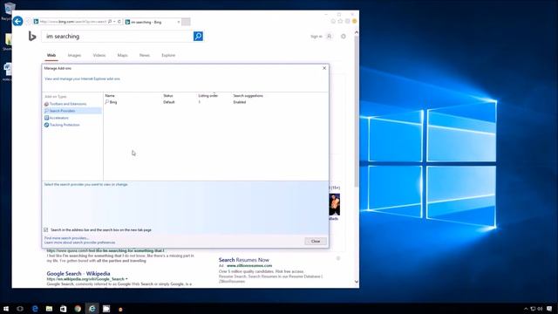
Task: Select Toolbars and Extensions add-on type
Action: point(68,104)
